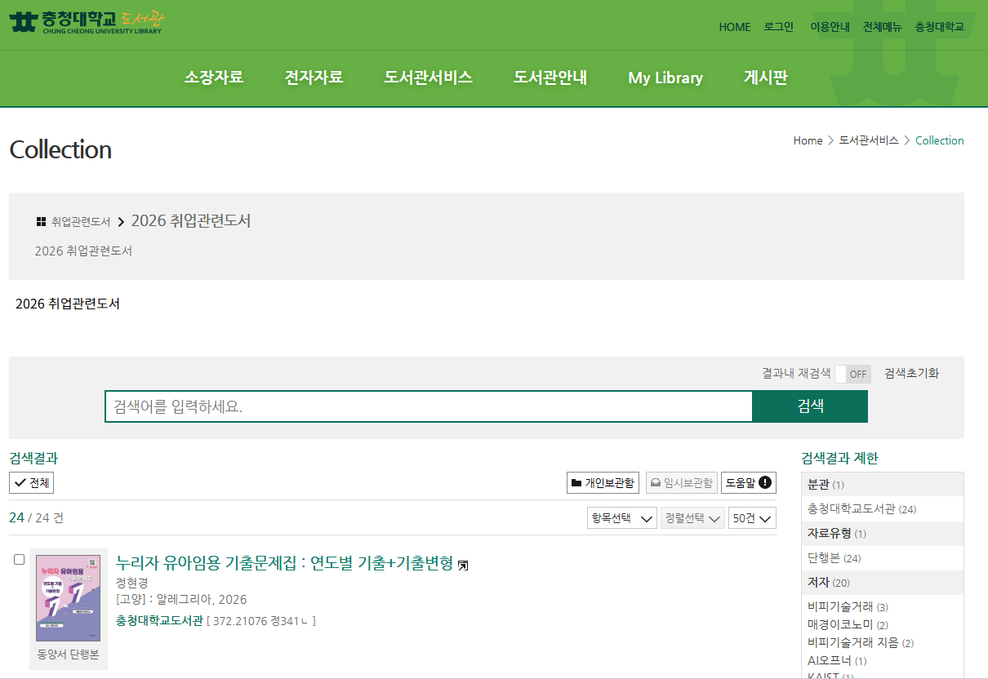Viewport: 988px width, 679px height.
Task: Click the grid icon beside 취업관련도서 breadcrumb
Action: pos(41,222)
